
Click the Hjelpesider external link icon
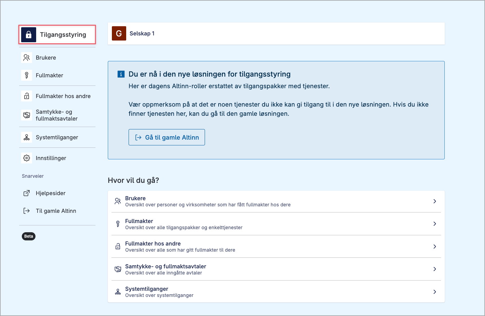pos(27,193)
